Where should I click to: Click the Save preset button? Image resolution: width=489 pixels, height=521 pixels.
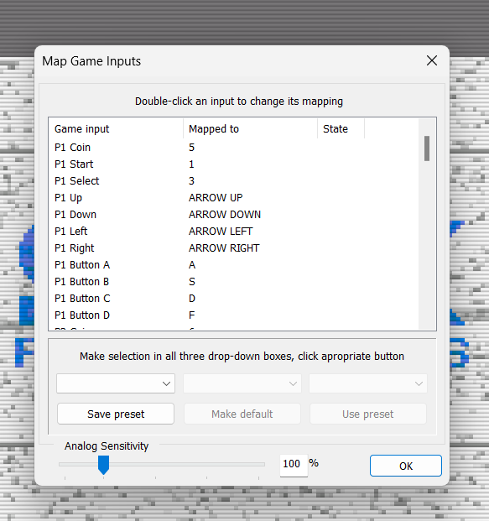click(116, 414)
